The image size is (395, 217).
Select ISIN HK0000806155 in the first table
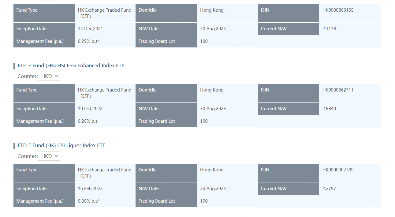coord(337,10)
